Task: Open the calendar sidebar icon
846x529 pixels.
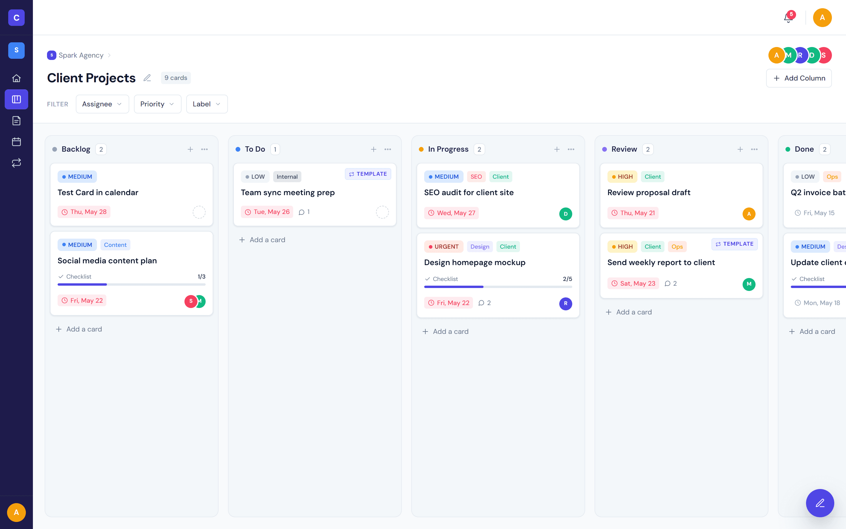Action: [16, 142]
